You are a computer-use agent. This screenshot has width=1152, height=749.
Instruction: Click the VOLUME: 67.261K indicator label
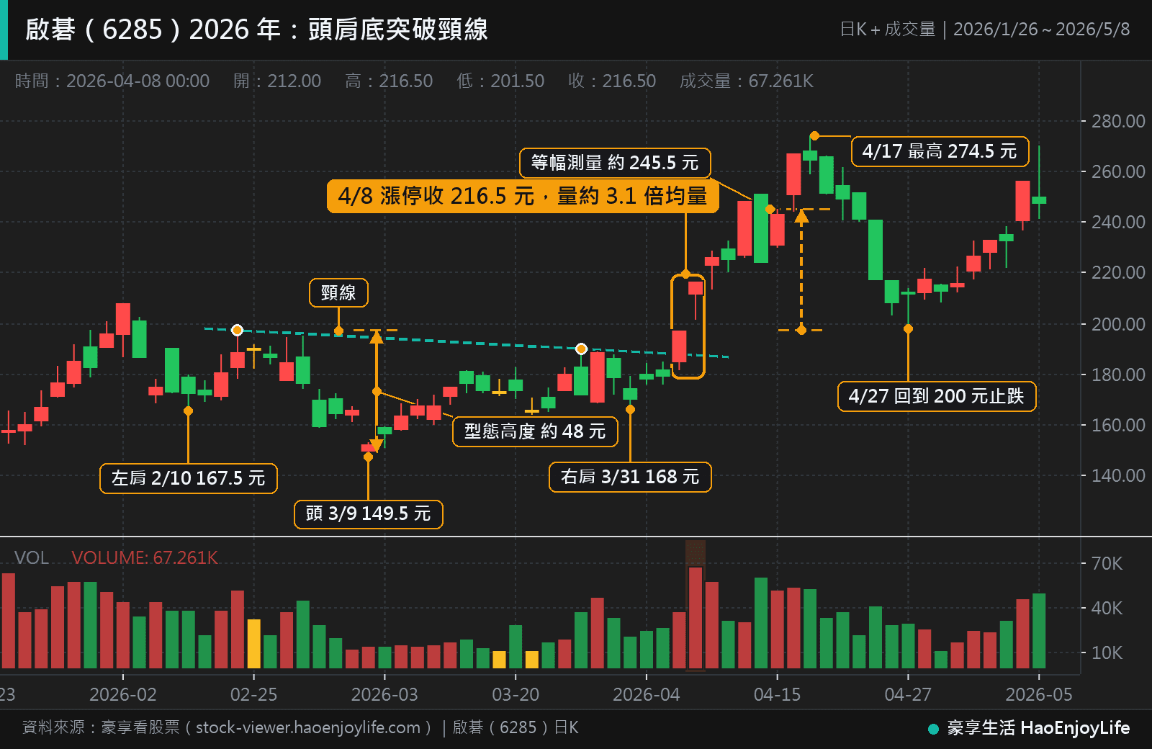coord(145,557)
